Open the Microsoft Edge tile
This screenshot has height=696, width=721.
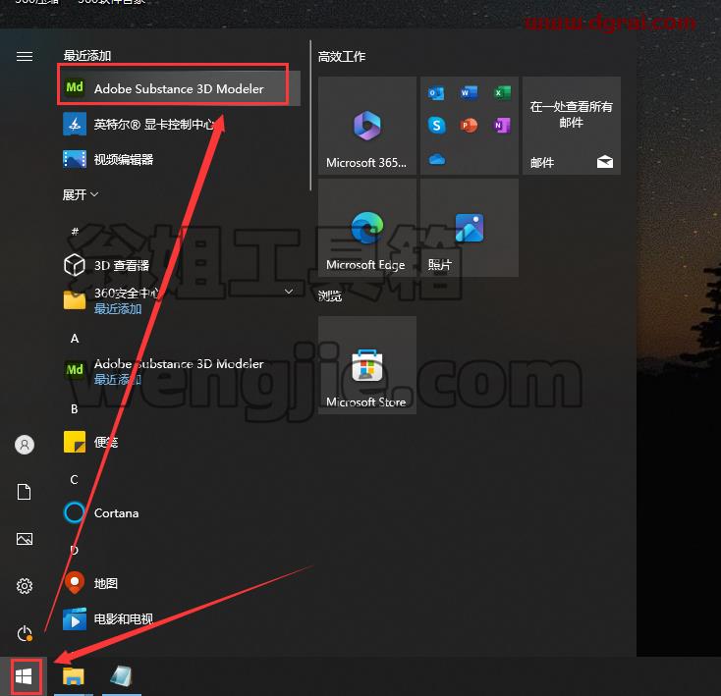point(367,228)
